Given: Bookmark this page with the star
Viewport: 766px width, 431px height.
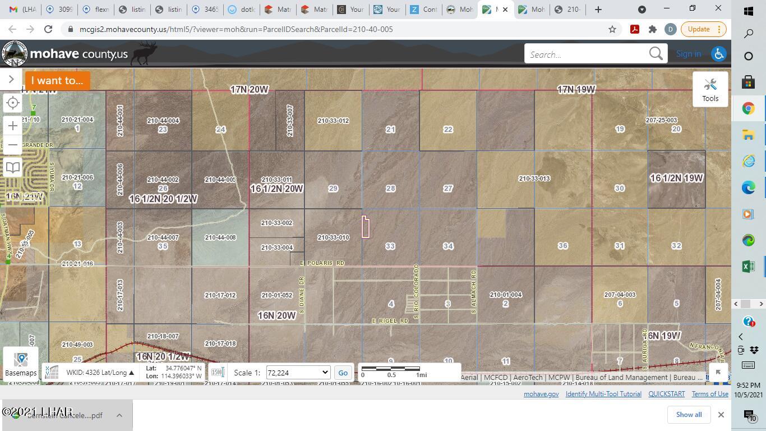Looking at the screenshot, I should coord(612,29).
